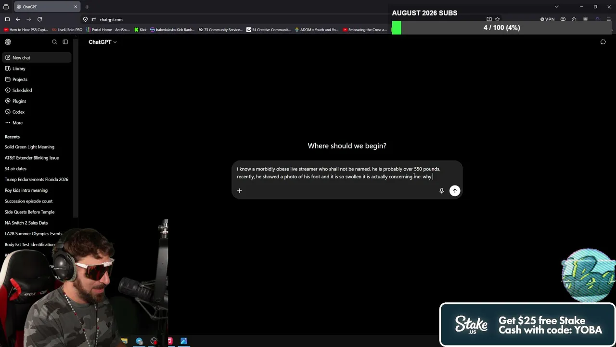Image resolution: width=616 pixels, height=347 pixels.
Task: Open the 'How to Hear PS5 Capt...' bookmark
Action: (26, 30)
